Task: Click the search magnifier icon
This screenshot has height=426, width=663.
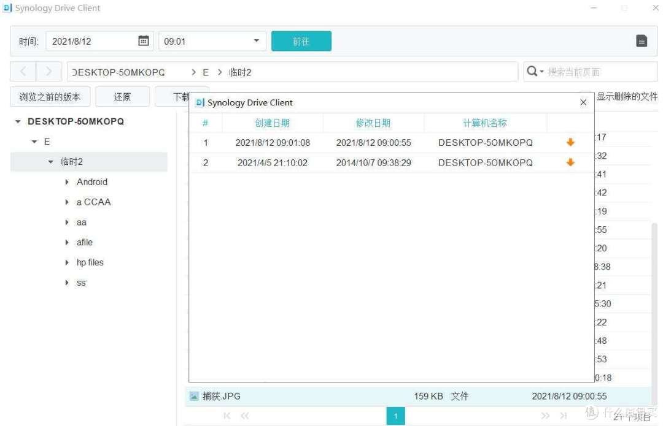Action: click(x=532, y=71)
